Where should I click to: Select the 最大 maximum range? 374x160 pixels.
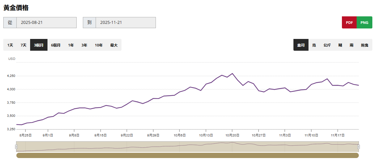114,45
